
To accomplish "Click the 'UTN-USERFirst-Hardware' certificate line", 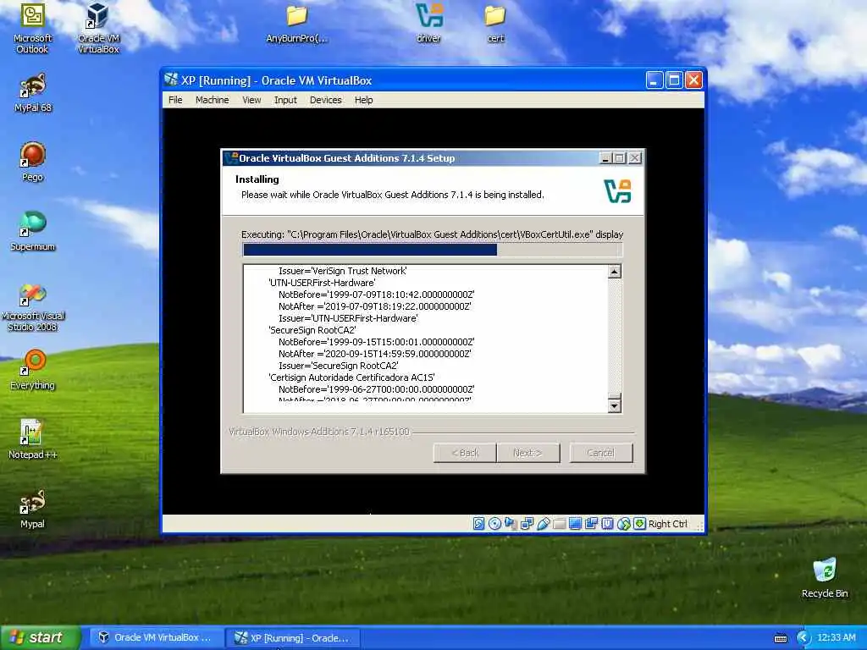I will (322, 283).
